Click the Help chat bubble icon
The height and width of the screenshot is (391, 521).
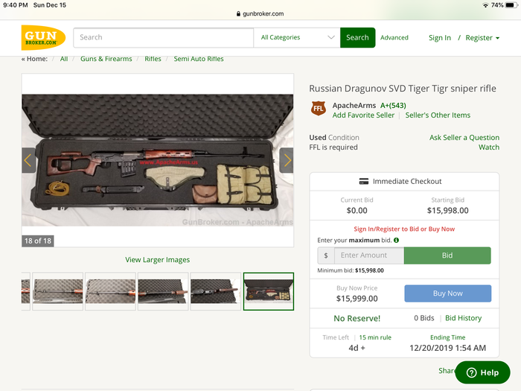(471, 372)
